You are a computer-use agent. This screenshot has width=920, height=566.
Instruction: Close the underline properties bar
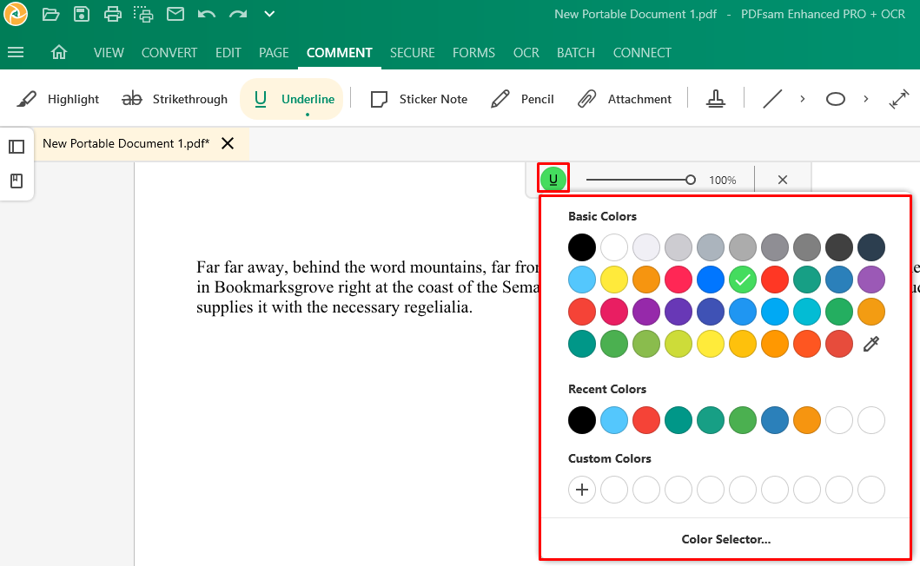tap(782, 180)
